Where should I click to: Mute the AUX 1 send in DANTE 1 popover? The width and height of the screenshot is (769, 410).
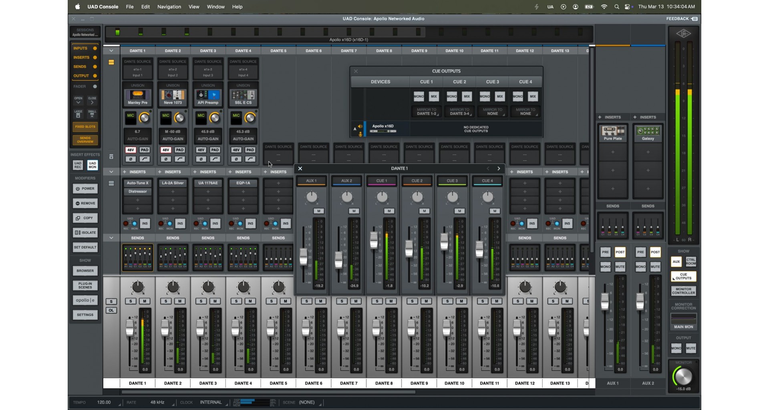(x=319, y=211)
